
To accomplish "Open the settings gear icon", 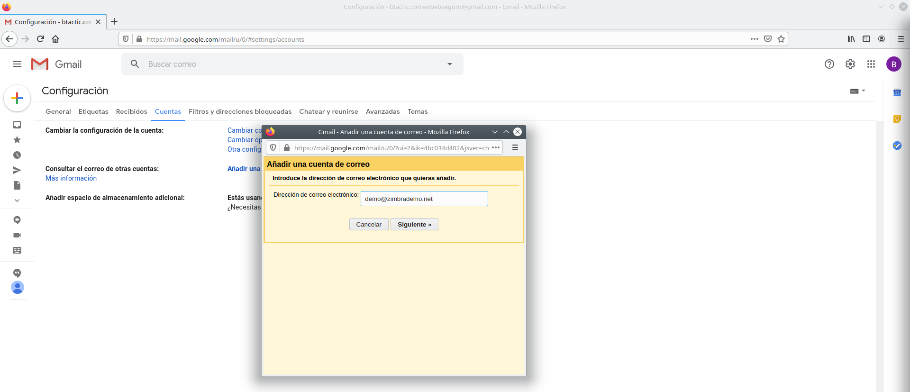I will [850, 64].
